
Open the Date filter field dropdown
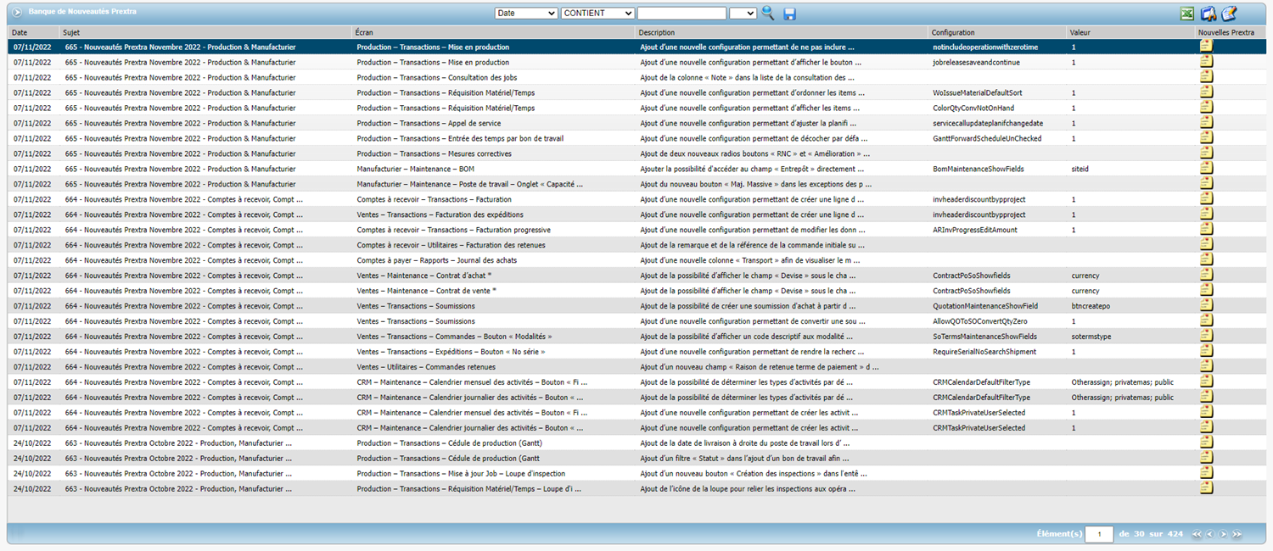click(x=526, y=14)
